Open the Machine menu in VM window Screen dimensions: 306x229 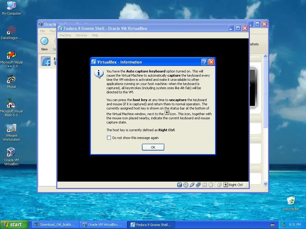[x=65, y=35]
